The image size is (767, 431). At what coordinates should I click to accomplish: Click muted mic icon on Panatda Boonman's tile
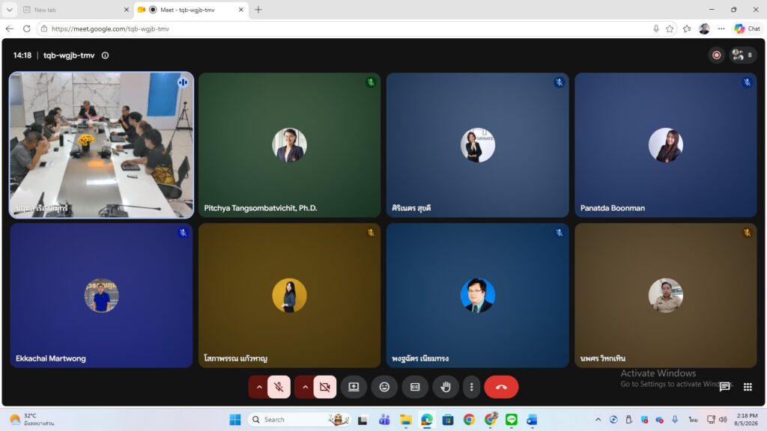coord(747,82)
